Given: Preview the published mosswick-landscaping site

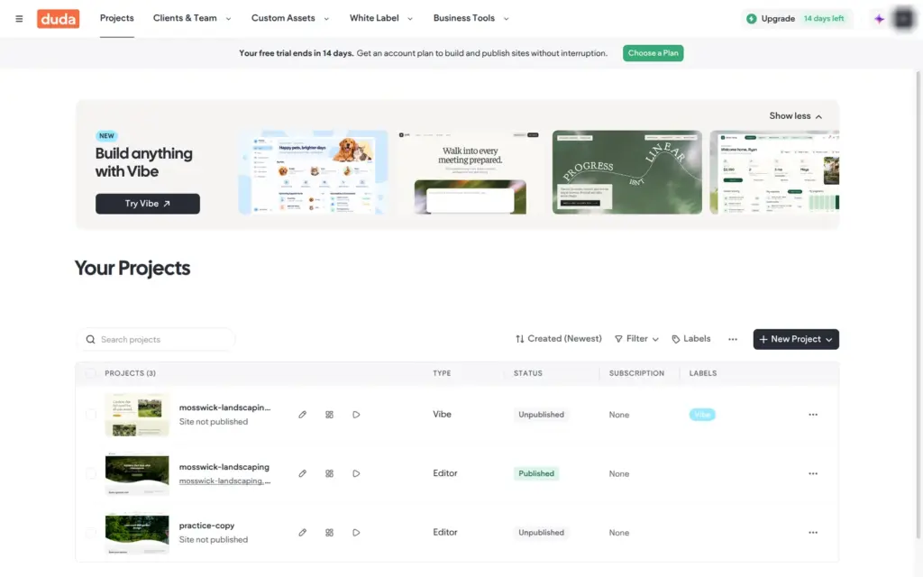Looking at the screenshot, I should click(x=356, y=473).
